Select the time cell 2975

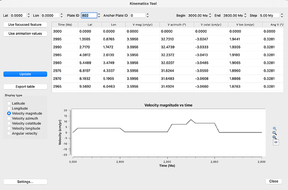65,71
